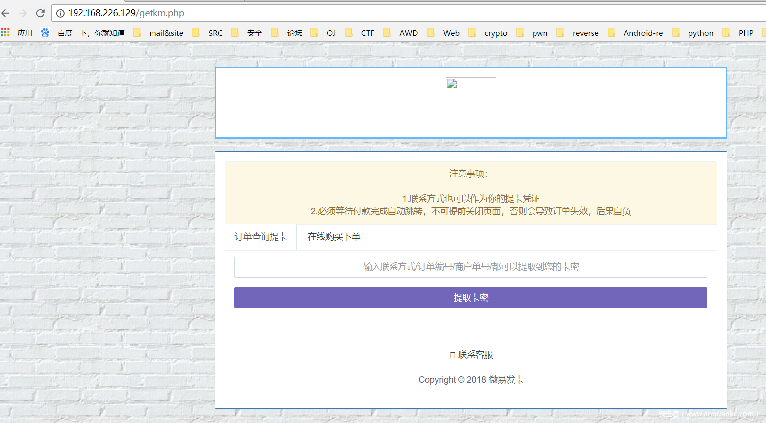Click the site info icon in address bar

coord(60,13)
